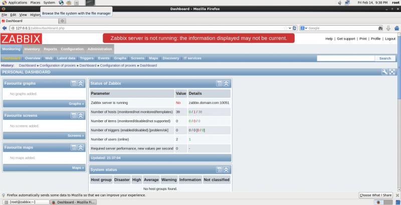This screenshot has height=205, width=401.
Task: Switch to root@zabbix terminal taskbar item
Action: pyautogui.click(x=27, y=202)
